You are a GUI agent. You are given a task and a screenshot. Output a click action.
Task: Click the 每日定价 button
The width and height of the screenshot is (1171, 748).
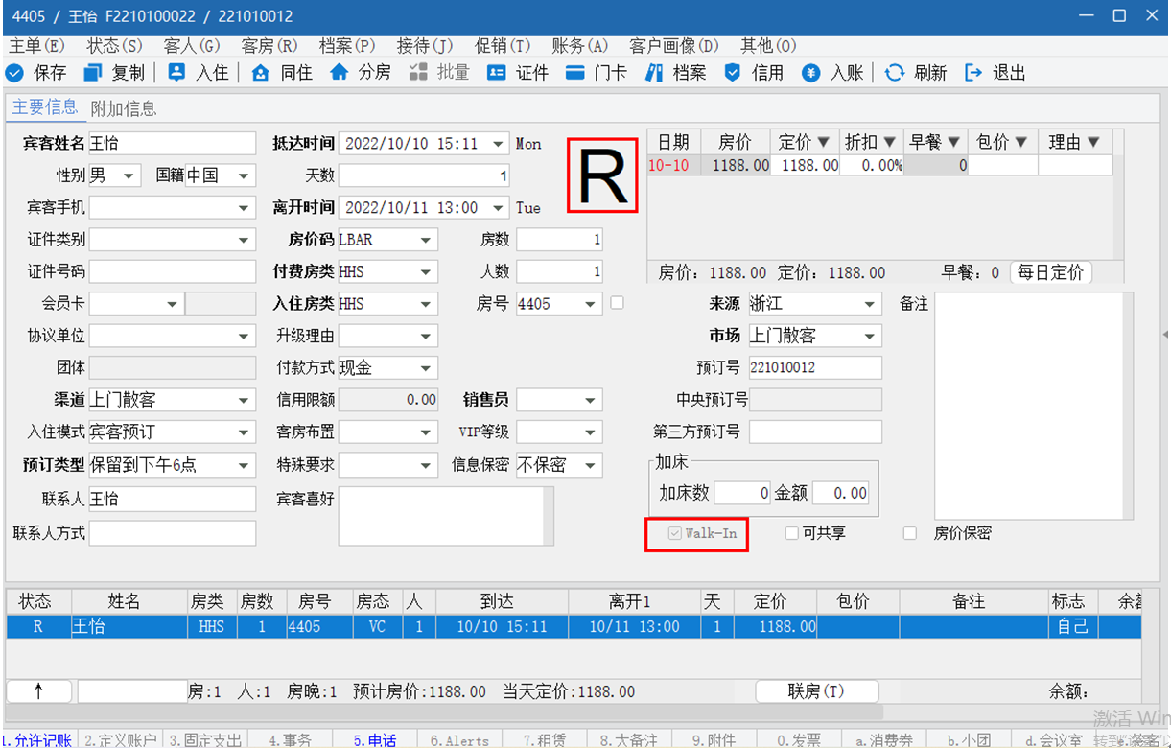pos(1051,272)
